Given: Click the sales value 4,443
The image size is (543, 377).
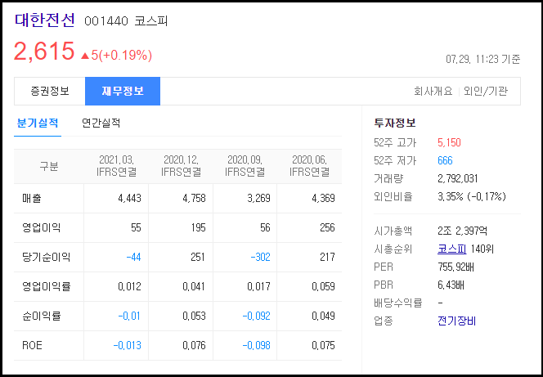Looking at the screenshot, I should pos(129,199).
